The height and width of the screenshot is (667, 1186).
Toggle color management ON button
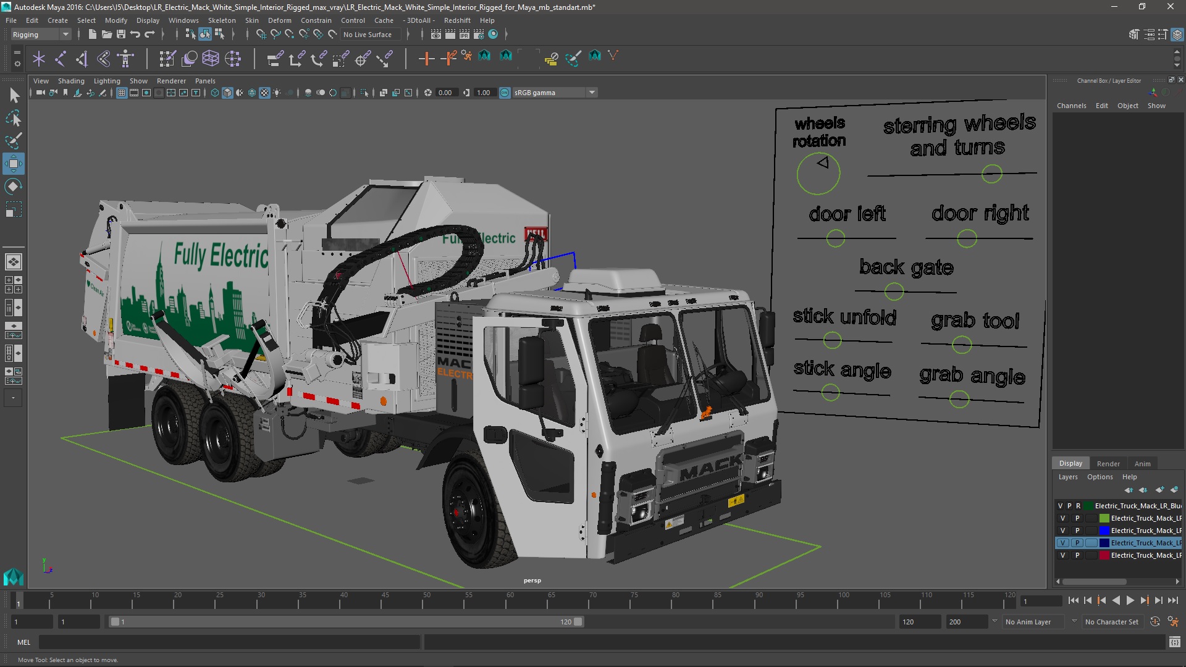point(505,93)
